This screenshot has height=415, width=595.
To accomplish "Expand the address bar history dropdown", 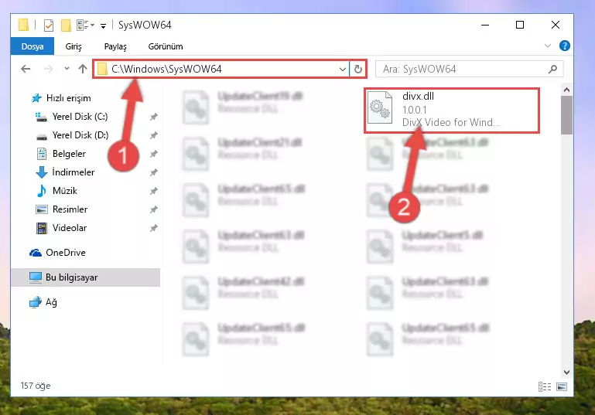I will 342,70.
